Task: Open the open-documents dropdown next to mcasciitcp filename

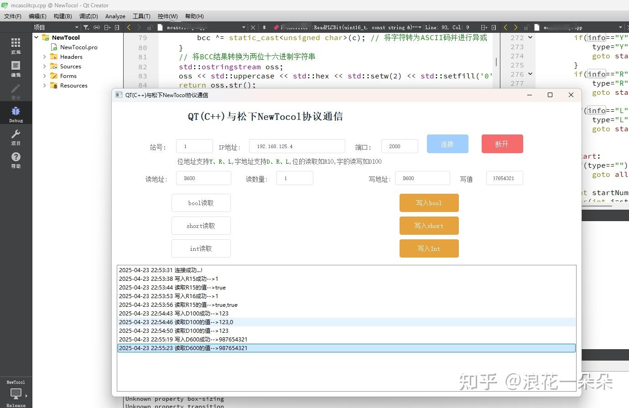Action: (x=245, y=27)
